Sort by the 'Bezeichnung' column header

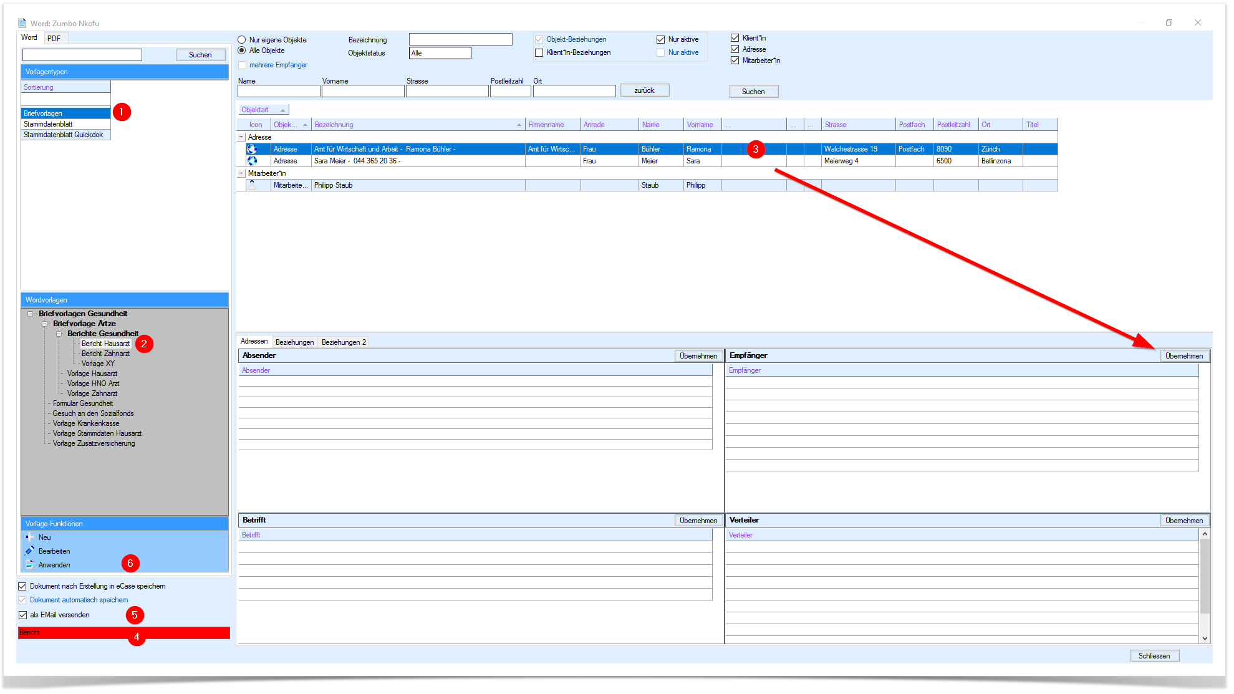418,125
